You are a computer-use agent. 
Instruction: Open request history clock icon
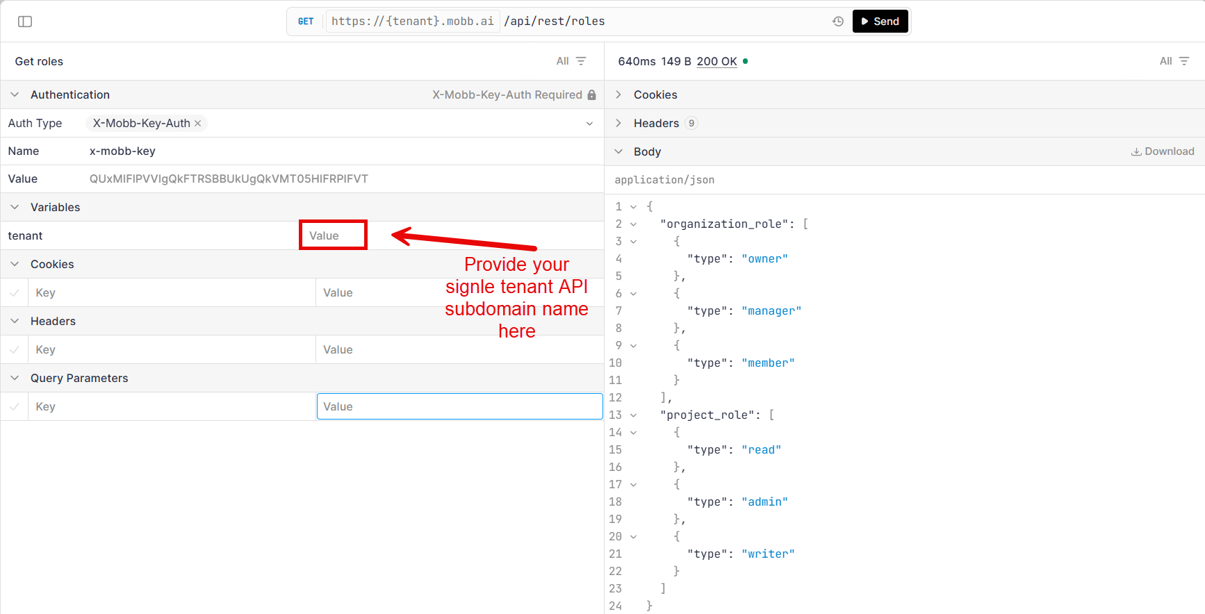point(838,22)
